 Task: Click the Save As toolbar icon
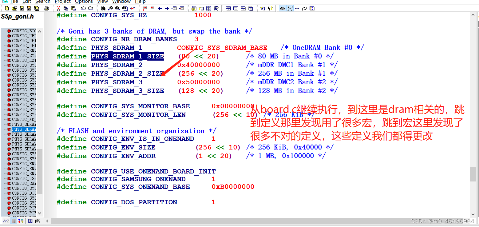[x=29, y=8]
